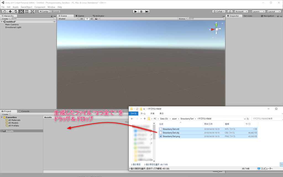
Task: Select the Rect Transform tool
Action: coord(27,12)
